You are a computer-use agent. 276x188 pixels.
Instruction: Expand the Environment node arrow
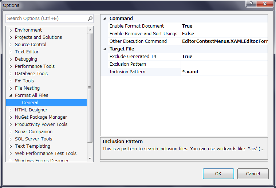point(11,30)
